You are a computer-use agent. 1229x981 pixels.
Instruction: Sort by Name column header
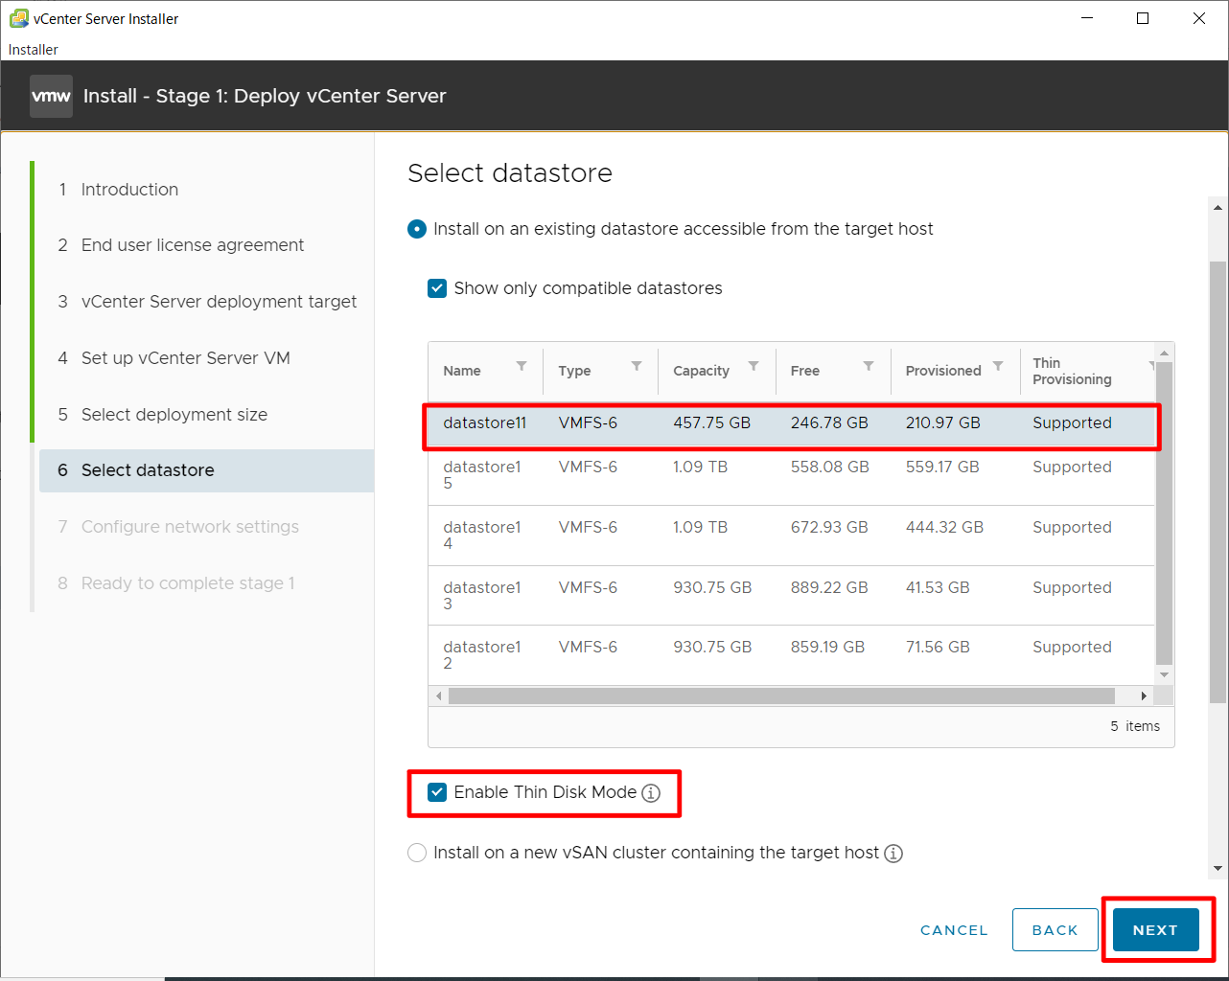(462, 371)
